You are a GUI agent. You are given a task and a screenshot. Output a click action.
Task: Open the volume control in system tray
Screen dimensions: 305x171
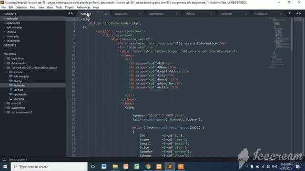(268, 167)
